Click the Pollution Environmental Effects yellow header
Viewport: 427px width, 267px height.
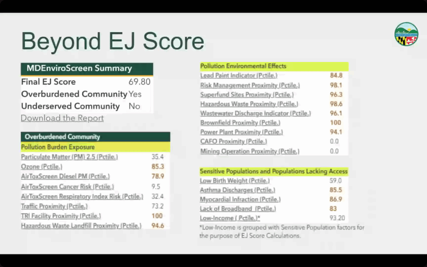pyautogui.click(x=274, y=66)
